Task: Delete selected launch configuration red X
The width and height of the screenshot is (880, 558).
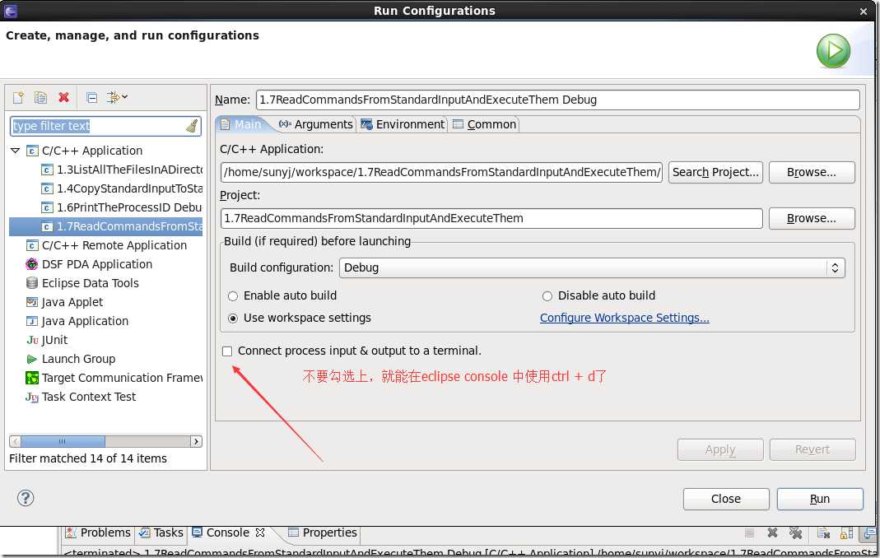Action: (63, 97)
